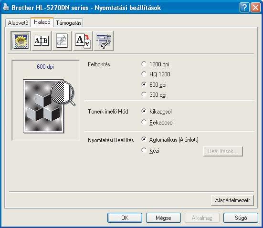The width and height of the screenshot is (263, 228).
Task: Switch to the Alapvető tab
Action: pyautogui.click(x=18, y=22)
